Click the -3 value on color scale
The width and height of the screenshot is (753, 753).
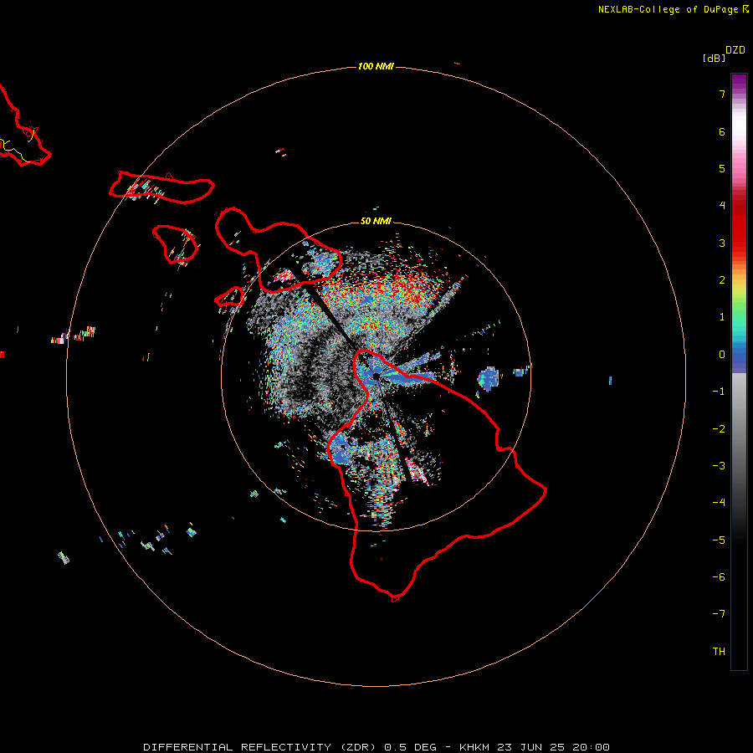pyautogui.click(x=719, y=466)
